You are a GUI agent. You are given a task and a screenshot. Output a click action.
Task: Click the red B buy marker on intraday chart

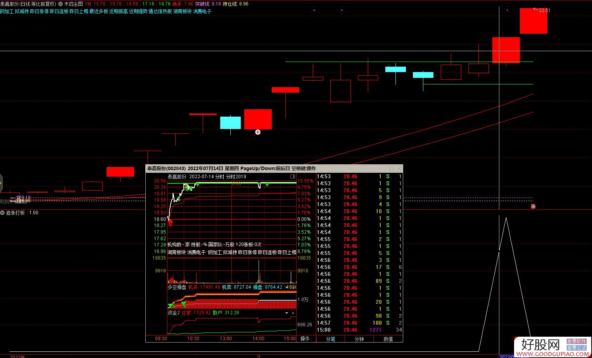pyautogui.click(x=170, y=224)
